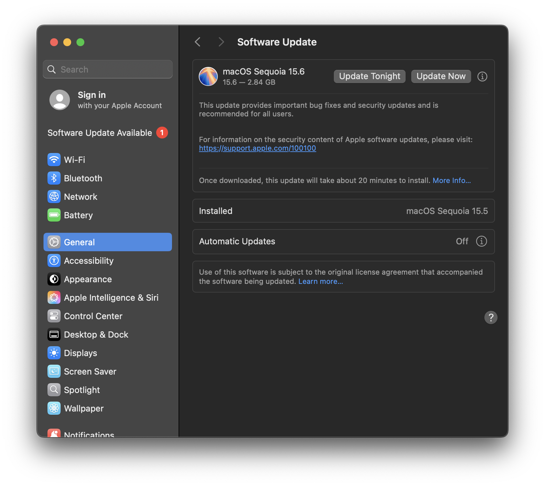
Task: Open Screen Saver icon
Action: pos(54,372)
